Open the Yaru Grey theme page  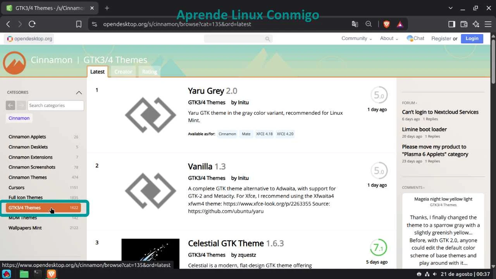[x=212, y=91]
